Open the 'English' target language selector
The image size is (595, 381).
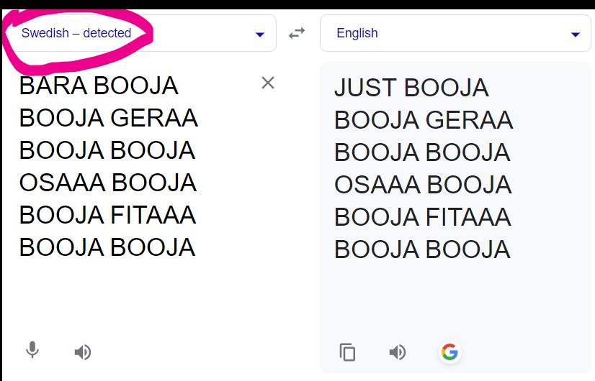pyautogui.click(x=357, y=33)
